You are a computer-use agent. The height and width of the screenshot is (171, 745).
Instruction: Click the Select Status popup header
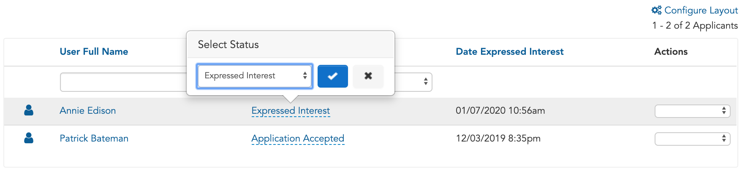[291, 45]
